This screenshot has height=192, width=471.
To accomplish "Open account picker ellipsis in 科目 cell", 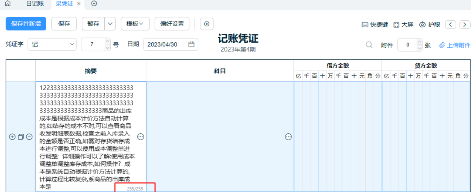I will [288, 137].
